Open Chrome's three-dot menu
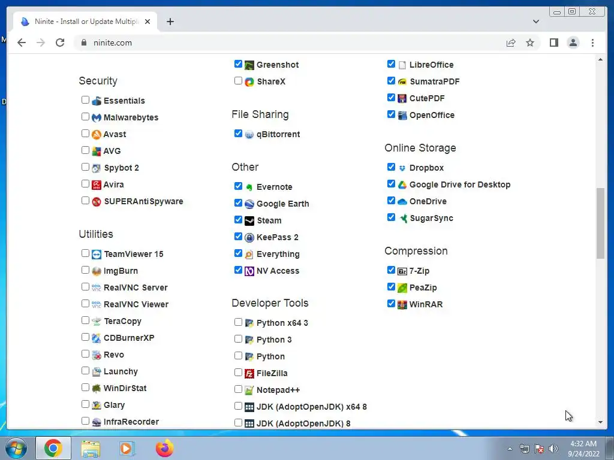 (592, 43)
